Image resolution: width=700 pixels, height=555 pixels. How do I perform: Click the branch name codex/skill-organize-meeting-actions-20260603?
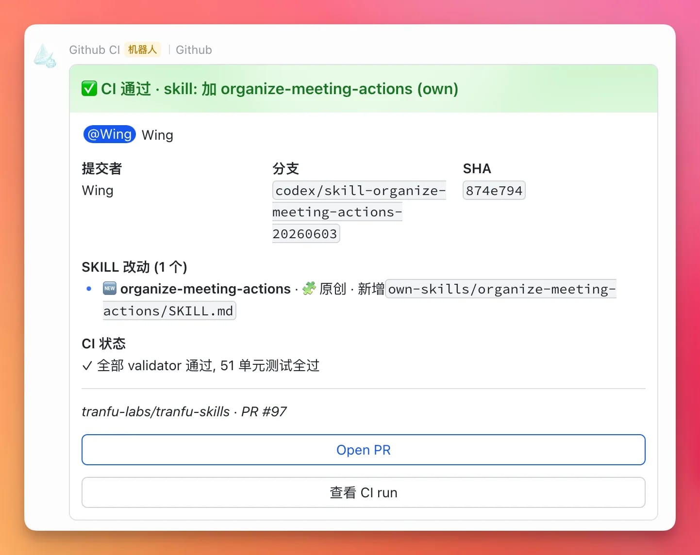(x=359, y=212)
